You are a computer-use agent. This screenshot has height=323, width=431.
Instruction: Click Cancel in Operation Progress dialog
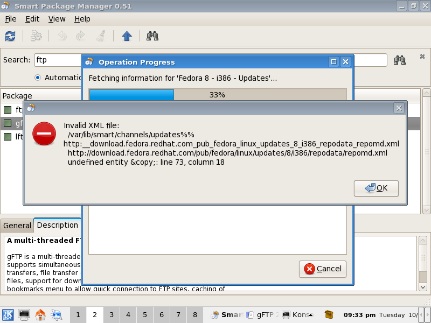[x=322, y=269]
